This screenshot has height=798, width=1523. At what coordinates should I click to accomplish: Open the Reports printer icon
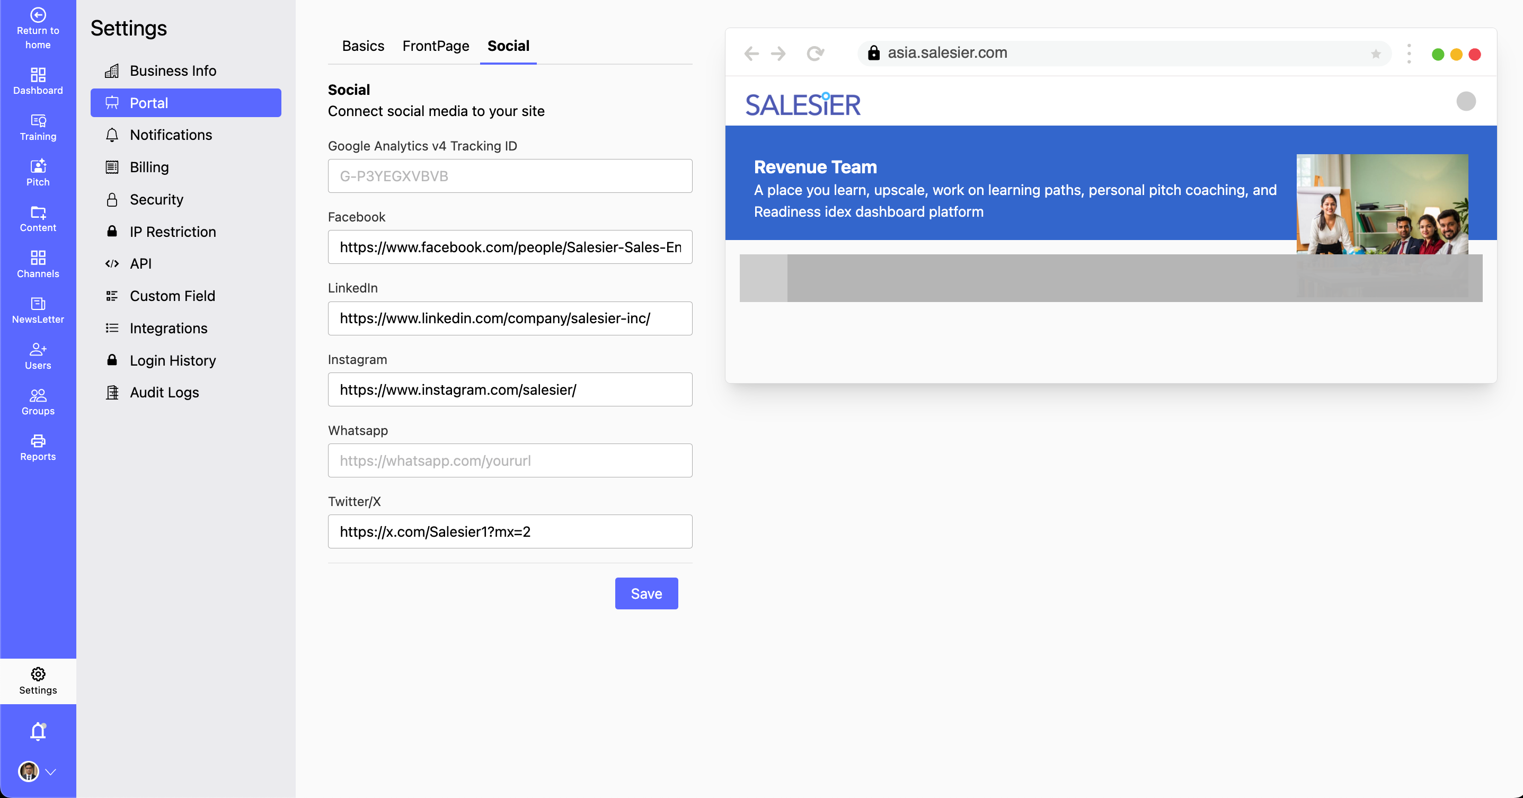click(x=38, y=441)
